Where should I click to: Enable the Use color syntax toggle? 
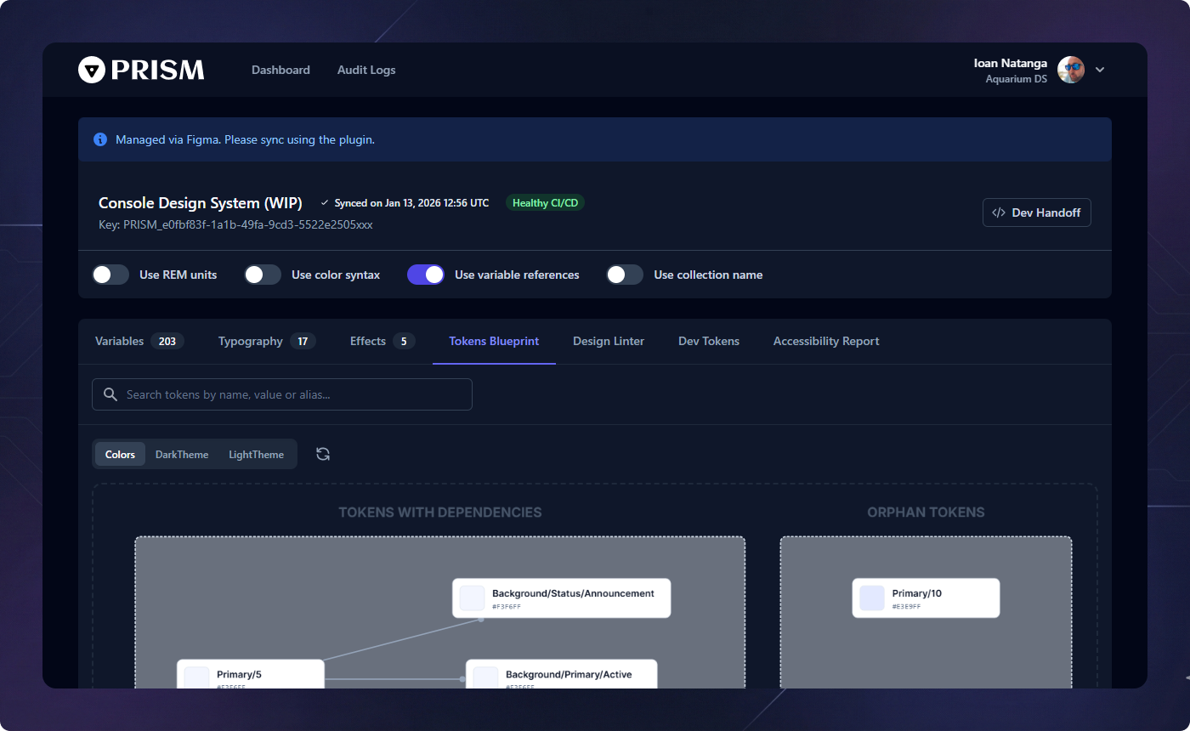(x=262, y=275)
